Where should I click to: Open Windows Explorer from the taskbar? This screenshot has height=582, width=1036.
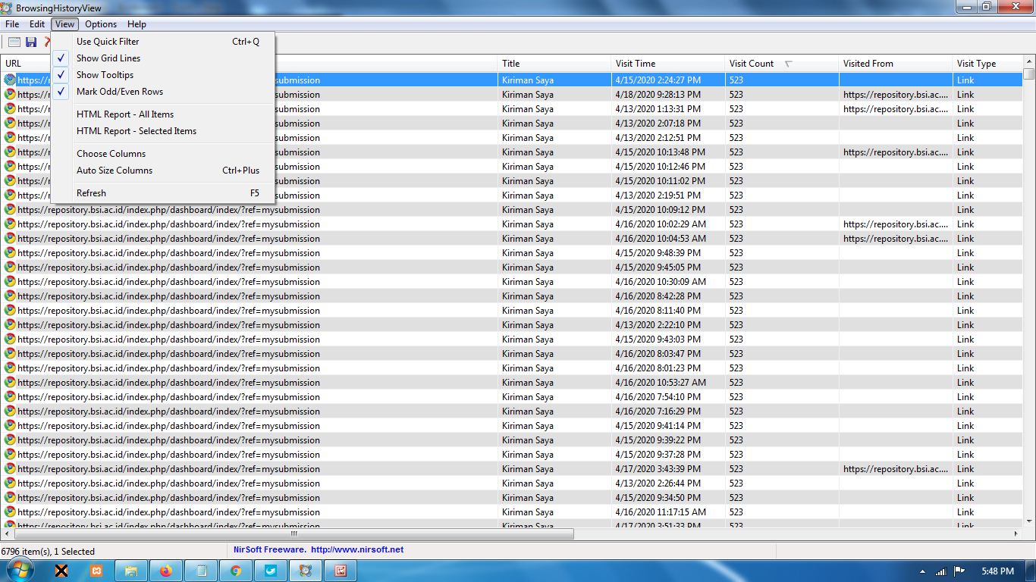pyautogui.click(x=131, y=571)
